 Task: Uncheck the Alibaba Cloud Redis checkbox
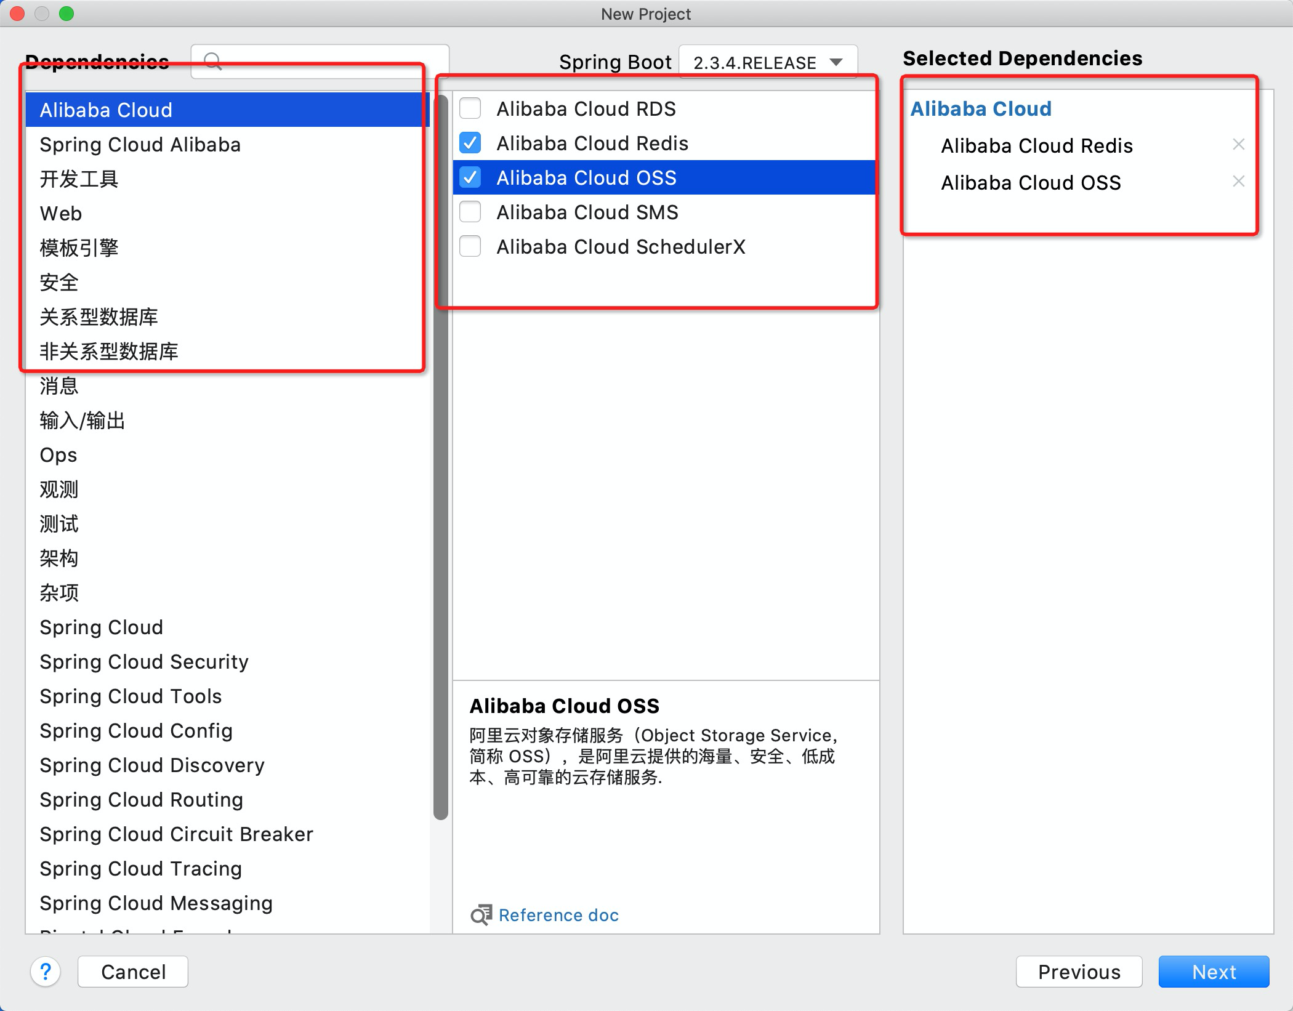click(x=470, y=143)
